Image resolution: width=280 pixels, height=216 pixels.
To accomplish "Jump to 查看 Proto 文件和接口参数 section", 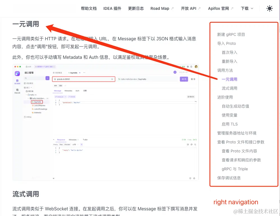I will click(241, 142).
